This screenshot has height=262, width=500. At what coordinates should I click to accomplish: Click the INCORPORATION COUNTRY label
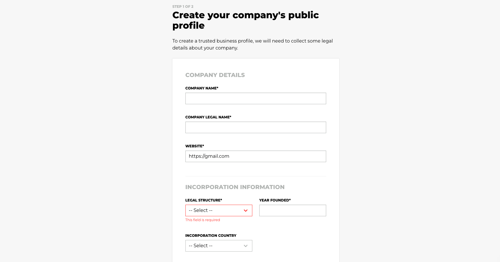point(211,236)
